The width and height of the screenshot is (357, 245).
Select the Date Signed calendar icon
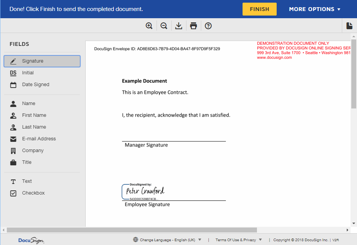pos(13,85)
